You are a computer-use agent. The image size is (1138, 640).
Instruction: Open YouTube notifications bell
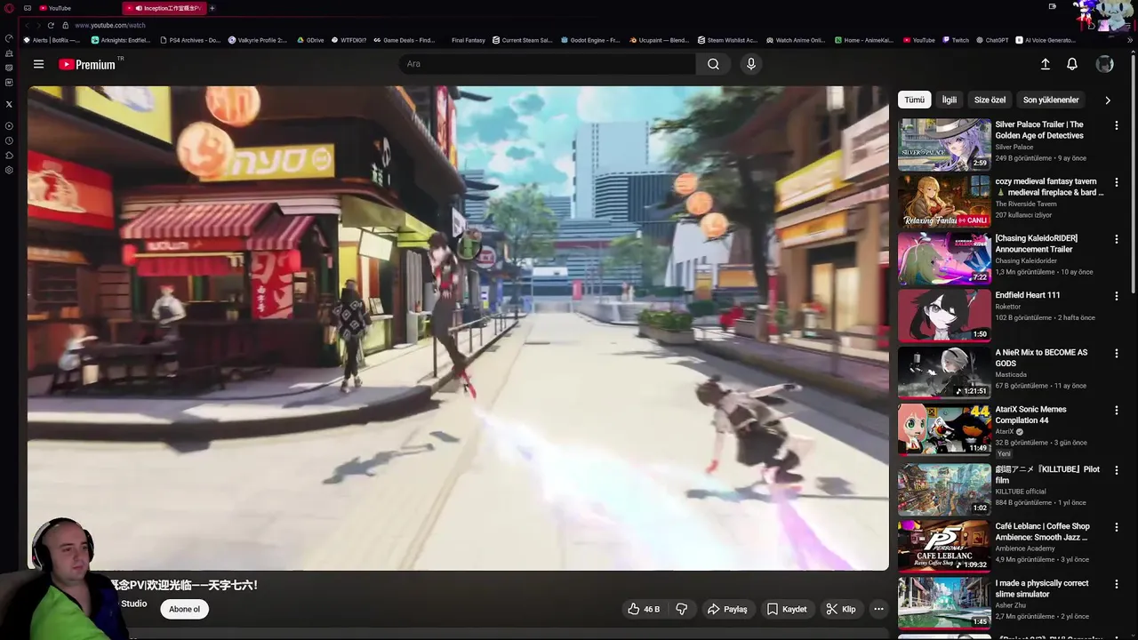(x=1072, y=64)
